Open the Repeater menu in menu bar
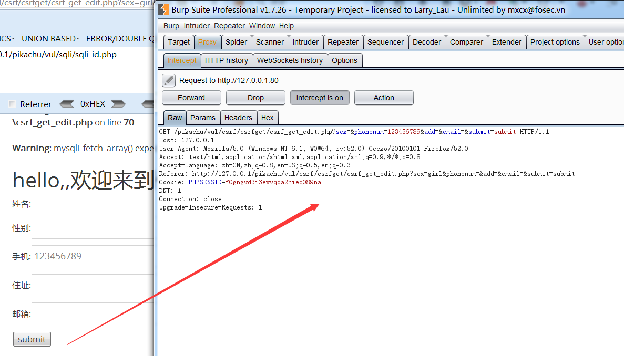 [x=229, y=26]
